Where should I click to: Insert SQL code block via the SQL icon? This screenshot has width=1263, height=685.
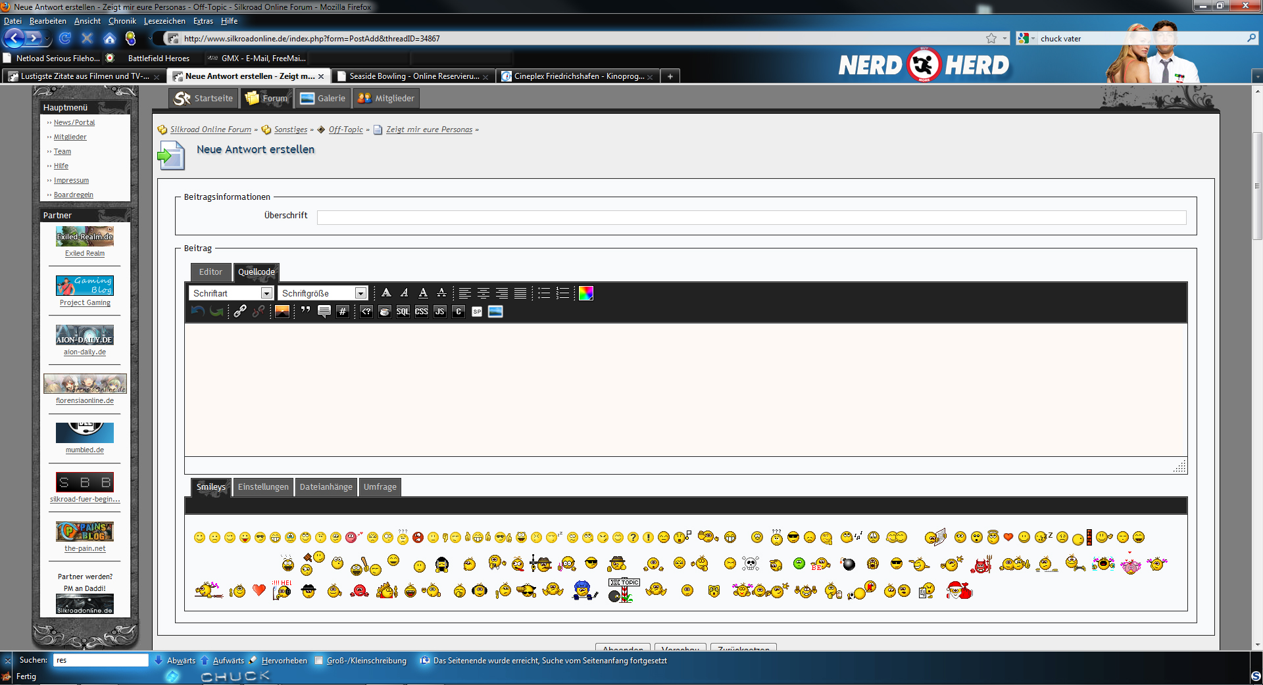click(x=403, y=312)
